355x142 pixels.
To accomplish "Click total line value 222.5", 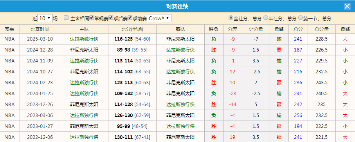I will click(x=322, y=126).
